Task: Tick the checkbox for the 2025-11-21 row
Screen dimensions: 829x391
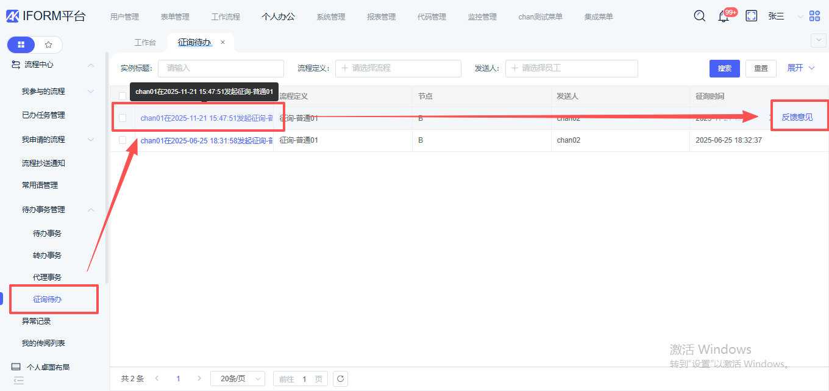Action: tap(123, 118)
